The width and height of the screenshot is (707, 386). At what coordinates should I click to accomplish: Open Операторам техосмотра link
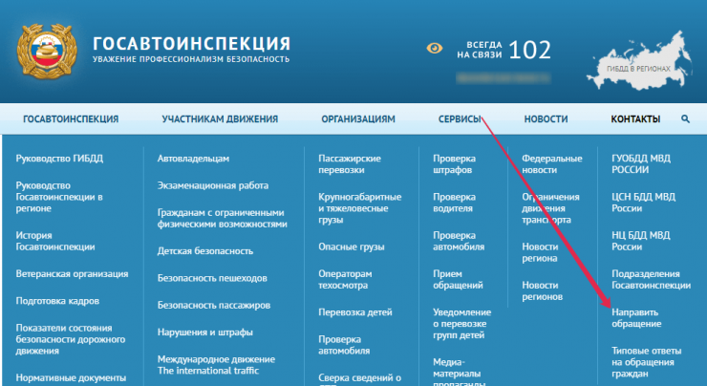(x=345, y=280)
